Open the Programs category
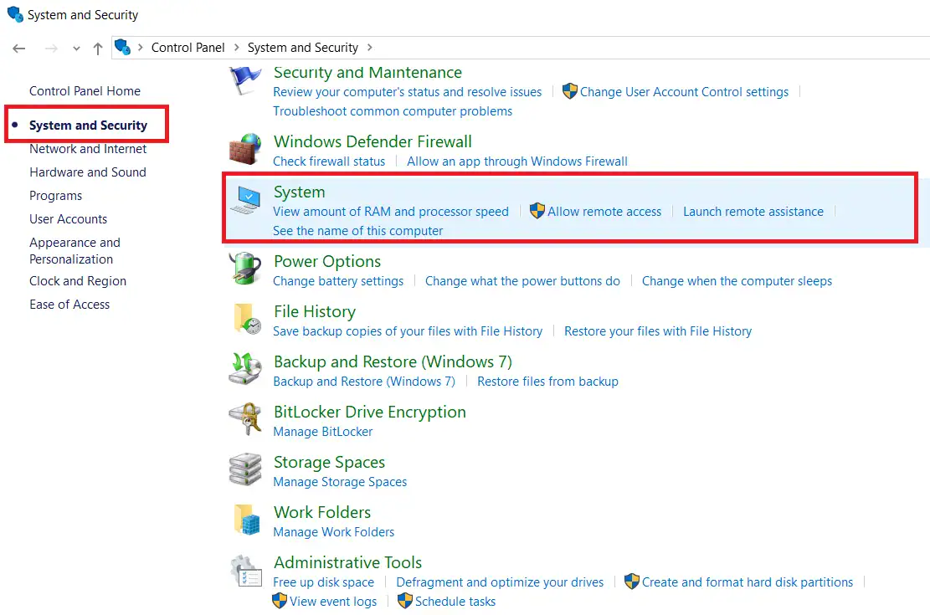 point(56,196)
